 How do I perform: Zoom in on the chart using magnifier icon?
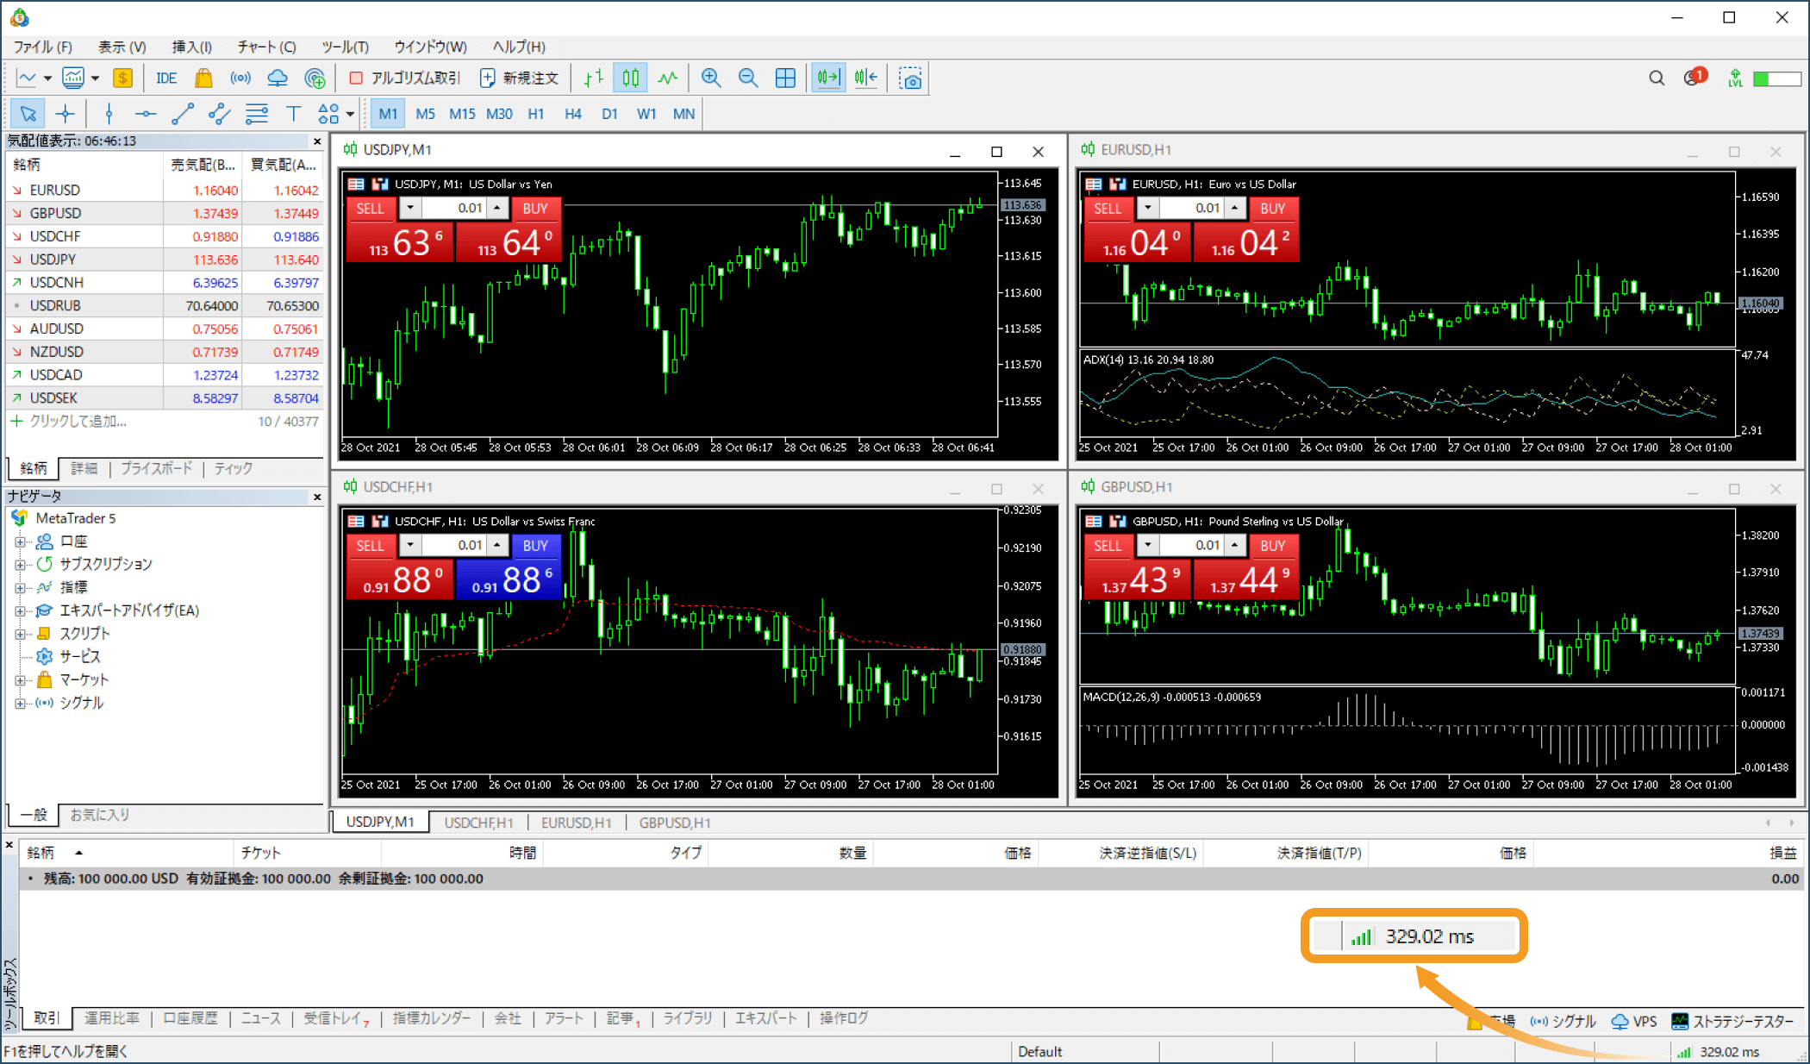(x=710, y=78)
